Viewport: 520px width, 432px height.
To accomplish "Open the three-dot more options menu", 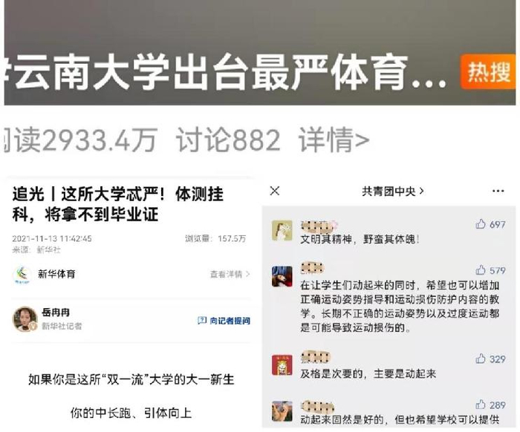I will [498, 191].
